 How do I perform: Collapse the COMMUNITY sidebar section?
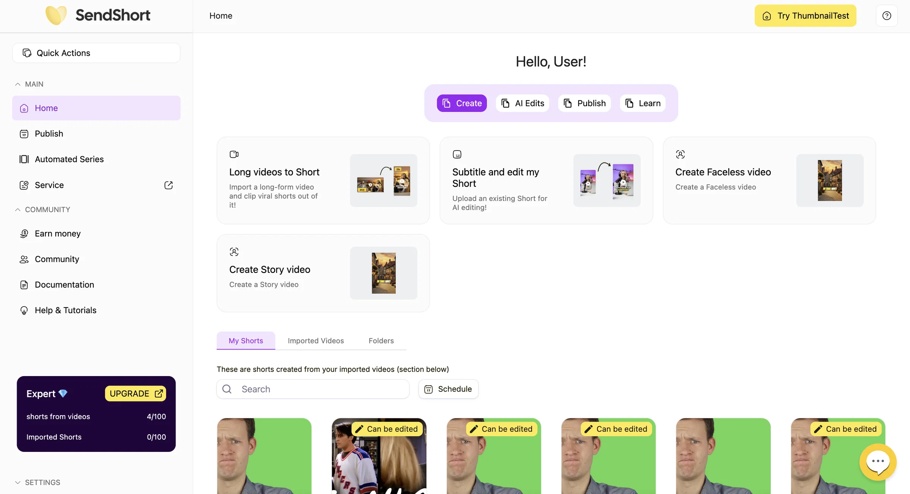click(17, 210)
